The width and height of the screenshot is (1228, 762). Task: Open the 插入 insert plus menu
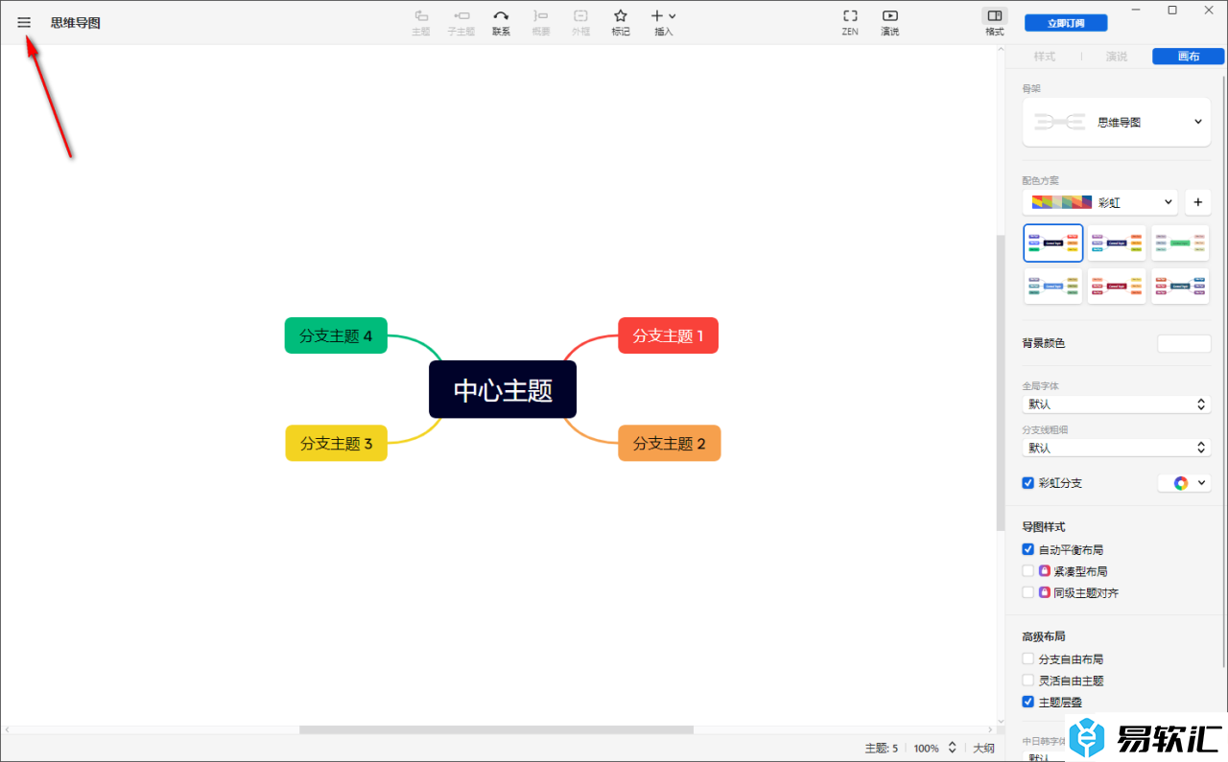pyautogui.click(x=664, y=23)
